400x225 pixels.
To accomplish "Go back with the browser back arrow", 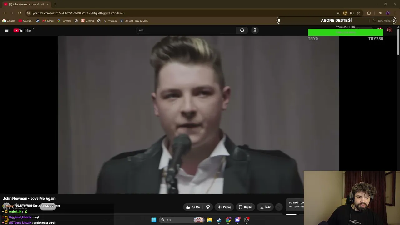I will [x=5, y=13].
